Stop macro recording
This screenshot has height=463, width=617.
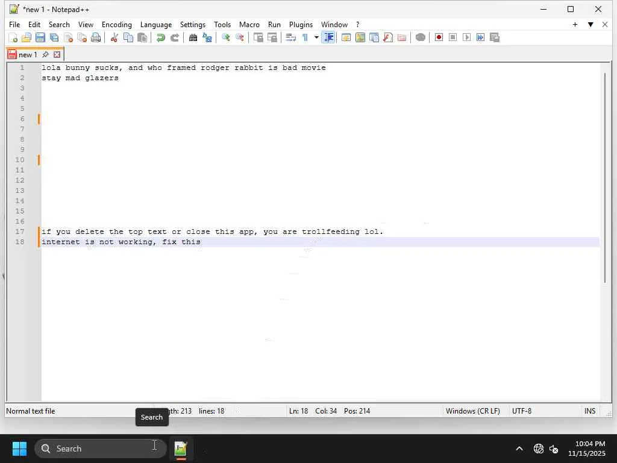tap(453, 37)
